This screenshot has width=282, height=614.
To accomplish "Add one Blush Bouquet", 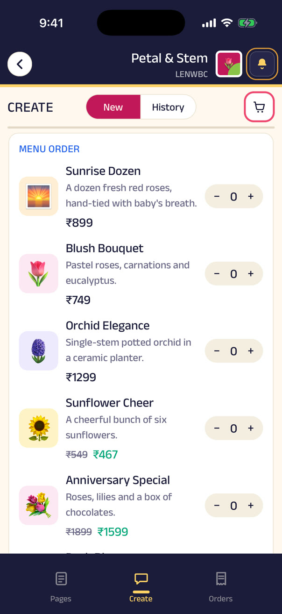I will point(251,274).
